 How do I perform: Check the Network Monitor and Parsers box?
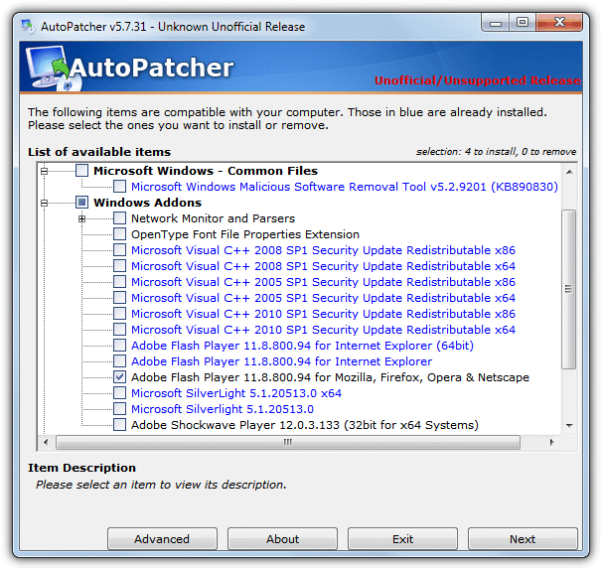pos(119,218)
